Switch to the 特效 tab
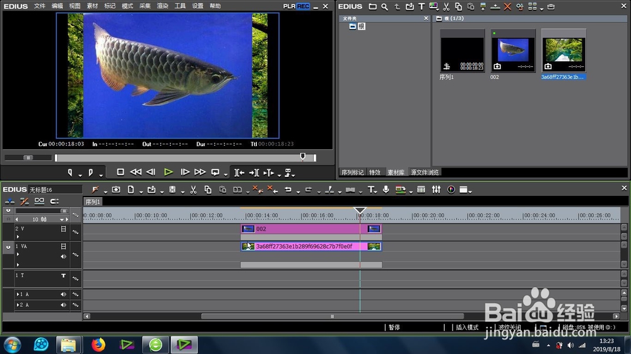631x354 pixels. [x=375, y=173]
